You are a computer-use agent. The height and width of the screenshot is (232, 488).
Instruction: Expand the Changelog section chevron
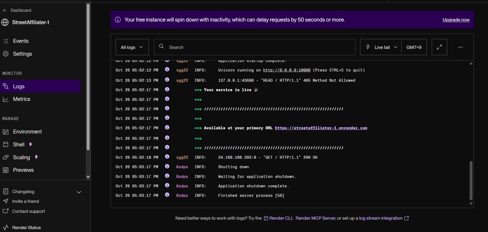tap(79, 192)
